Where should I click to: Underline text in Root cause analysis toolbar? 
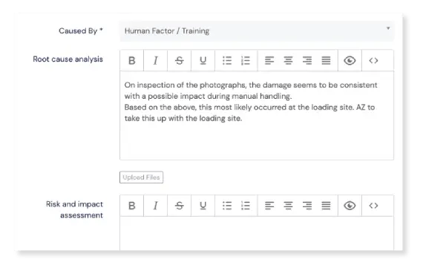203,60
